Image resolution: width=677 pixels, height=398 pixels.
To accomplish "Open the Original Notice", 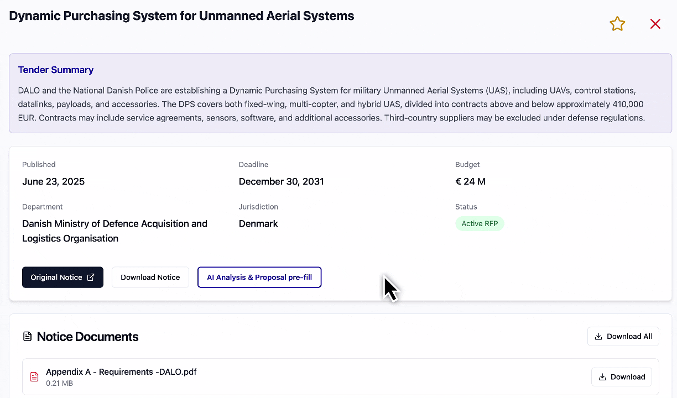I will [56, 277].
